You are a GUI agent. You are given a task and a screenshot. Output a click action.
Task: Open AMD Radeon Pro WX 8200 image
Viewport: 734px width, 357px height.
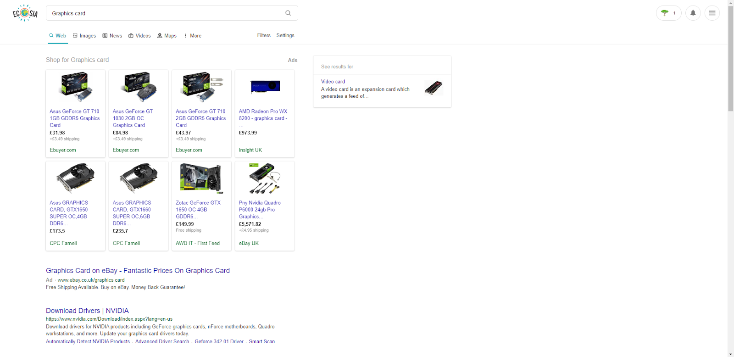click(x=265, y=86)
